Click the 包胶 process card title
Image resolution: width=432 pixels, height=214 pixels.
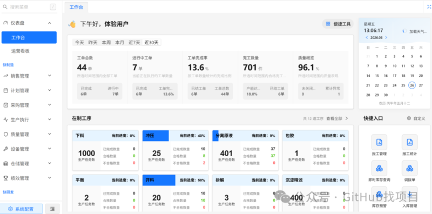pyautogui.click(x=290, y=136)
